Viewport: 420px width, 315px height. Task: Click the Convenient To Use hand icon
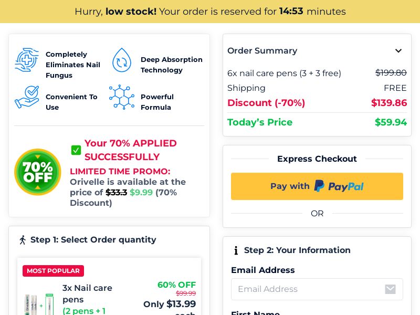pyautogui.click(x=27, y=97)
